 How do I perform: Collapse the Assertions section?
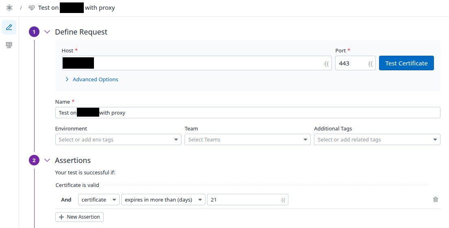(47, 160)
